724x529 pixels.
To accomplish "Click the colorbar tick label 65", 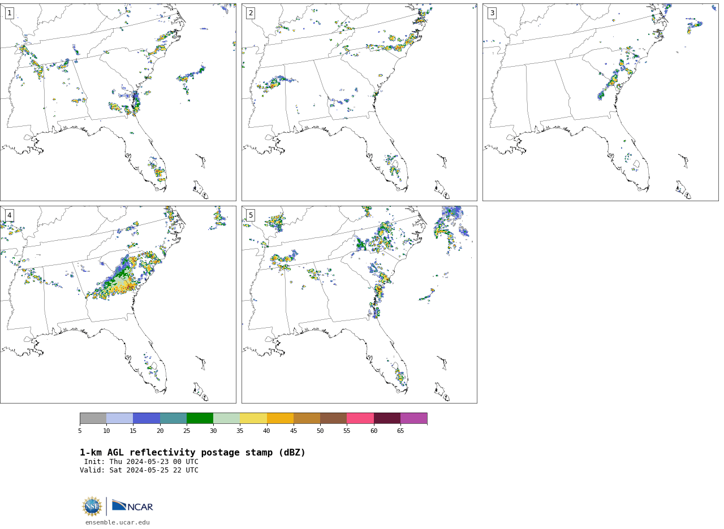I will point(400,431).
